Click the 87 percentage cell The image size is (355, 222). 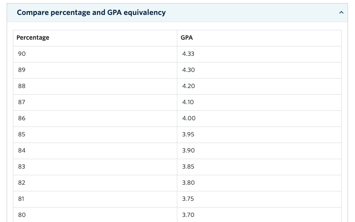tap(95, 103)
